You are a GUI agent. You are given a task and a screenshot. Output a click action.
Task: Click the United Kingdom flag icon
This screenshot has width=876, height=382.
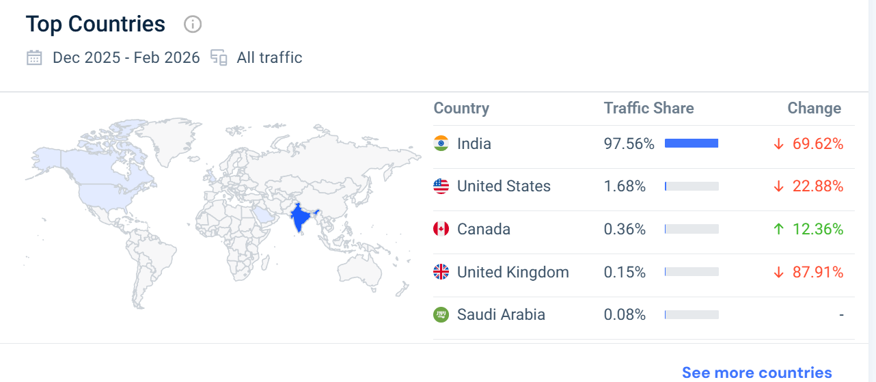click(441, 272)
